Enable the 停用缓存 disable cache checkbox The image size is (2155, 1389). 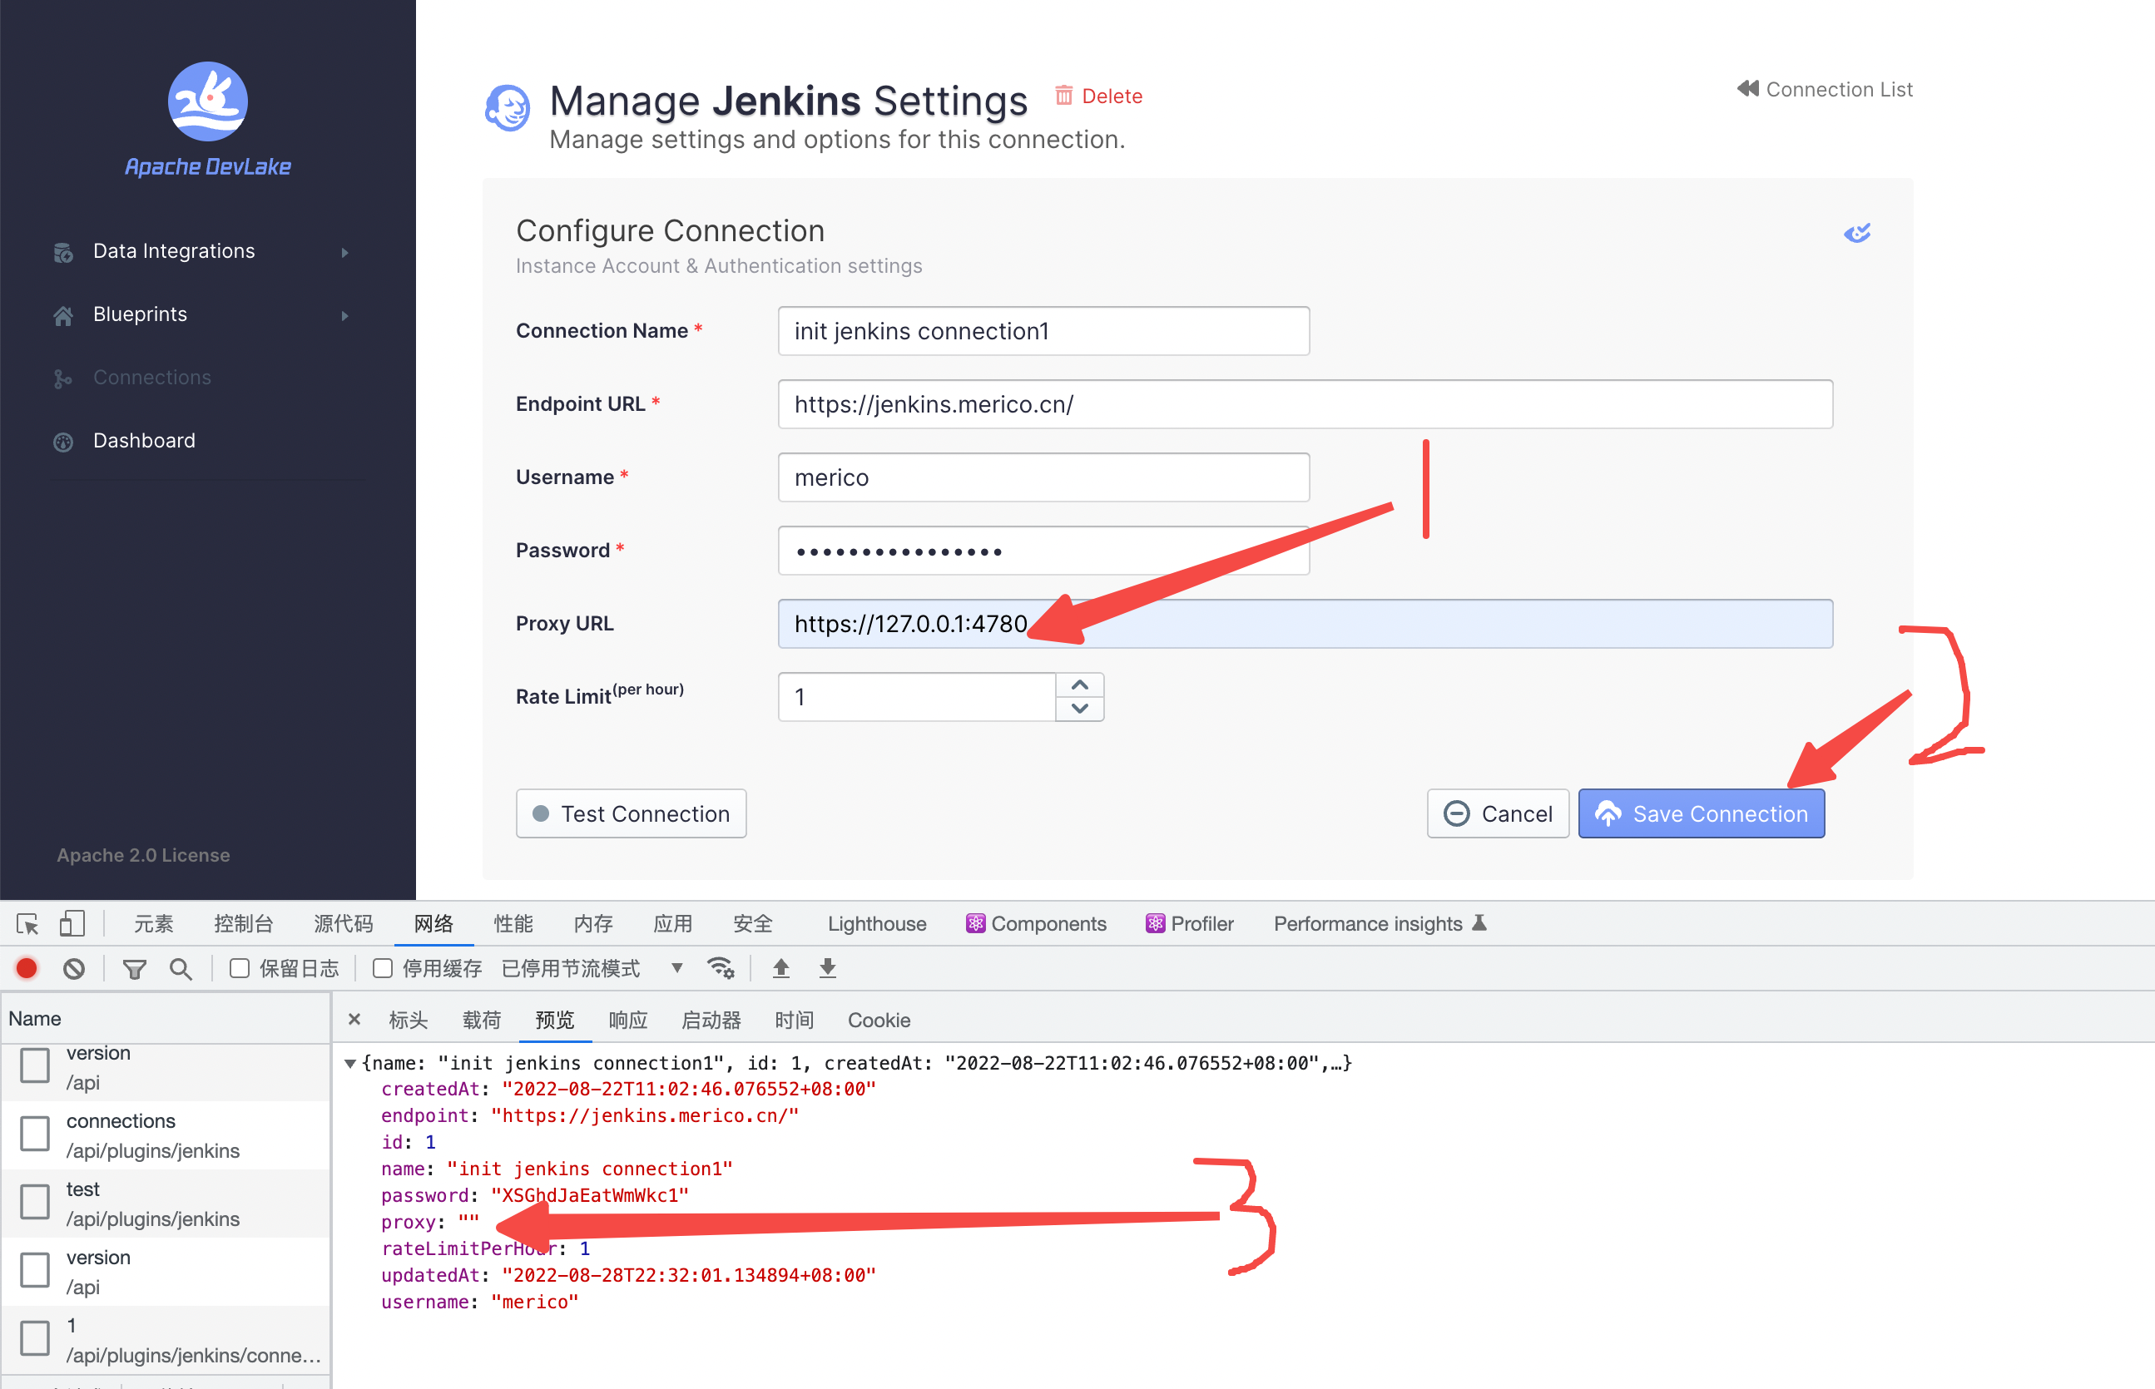383,969
